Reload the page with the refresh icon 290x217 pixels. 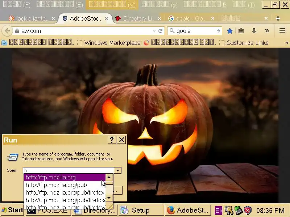pyautogui.click(x=160, y=31)
